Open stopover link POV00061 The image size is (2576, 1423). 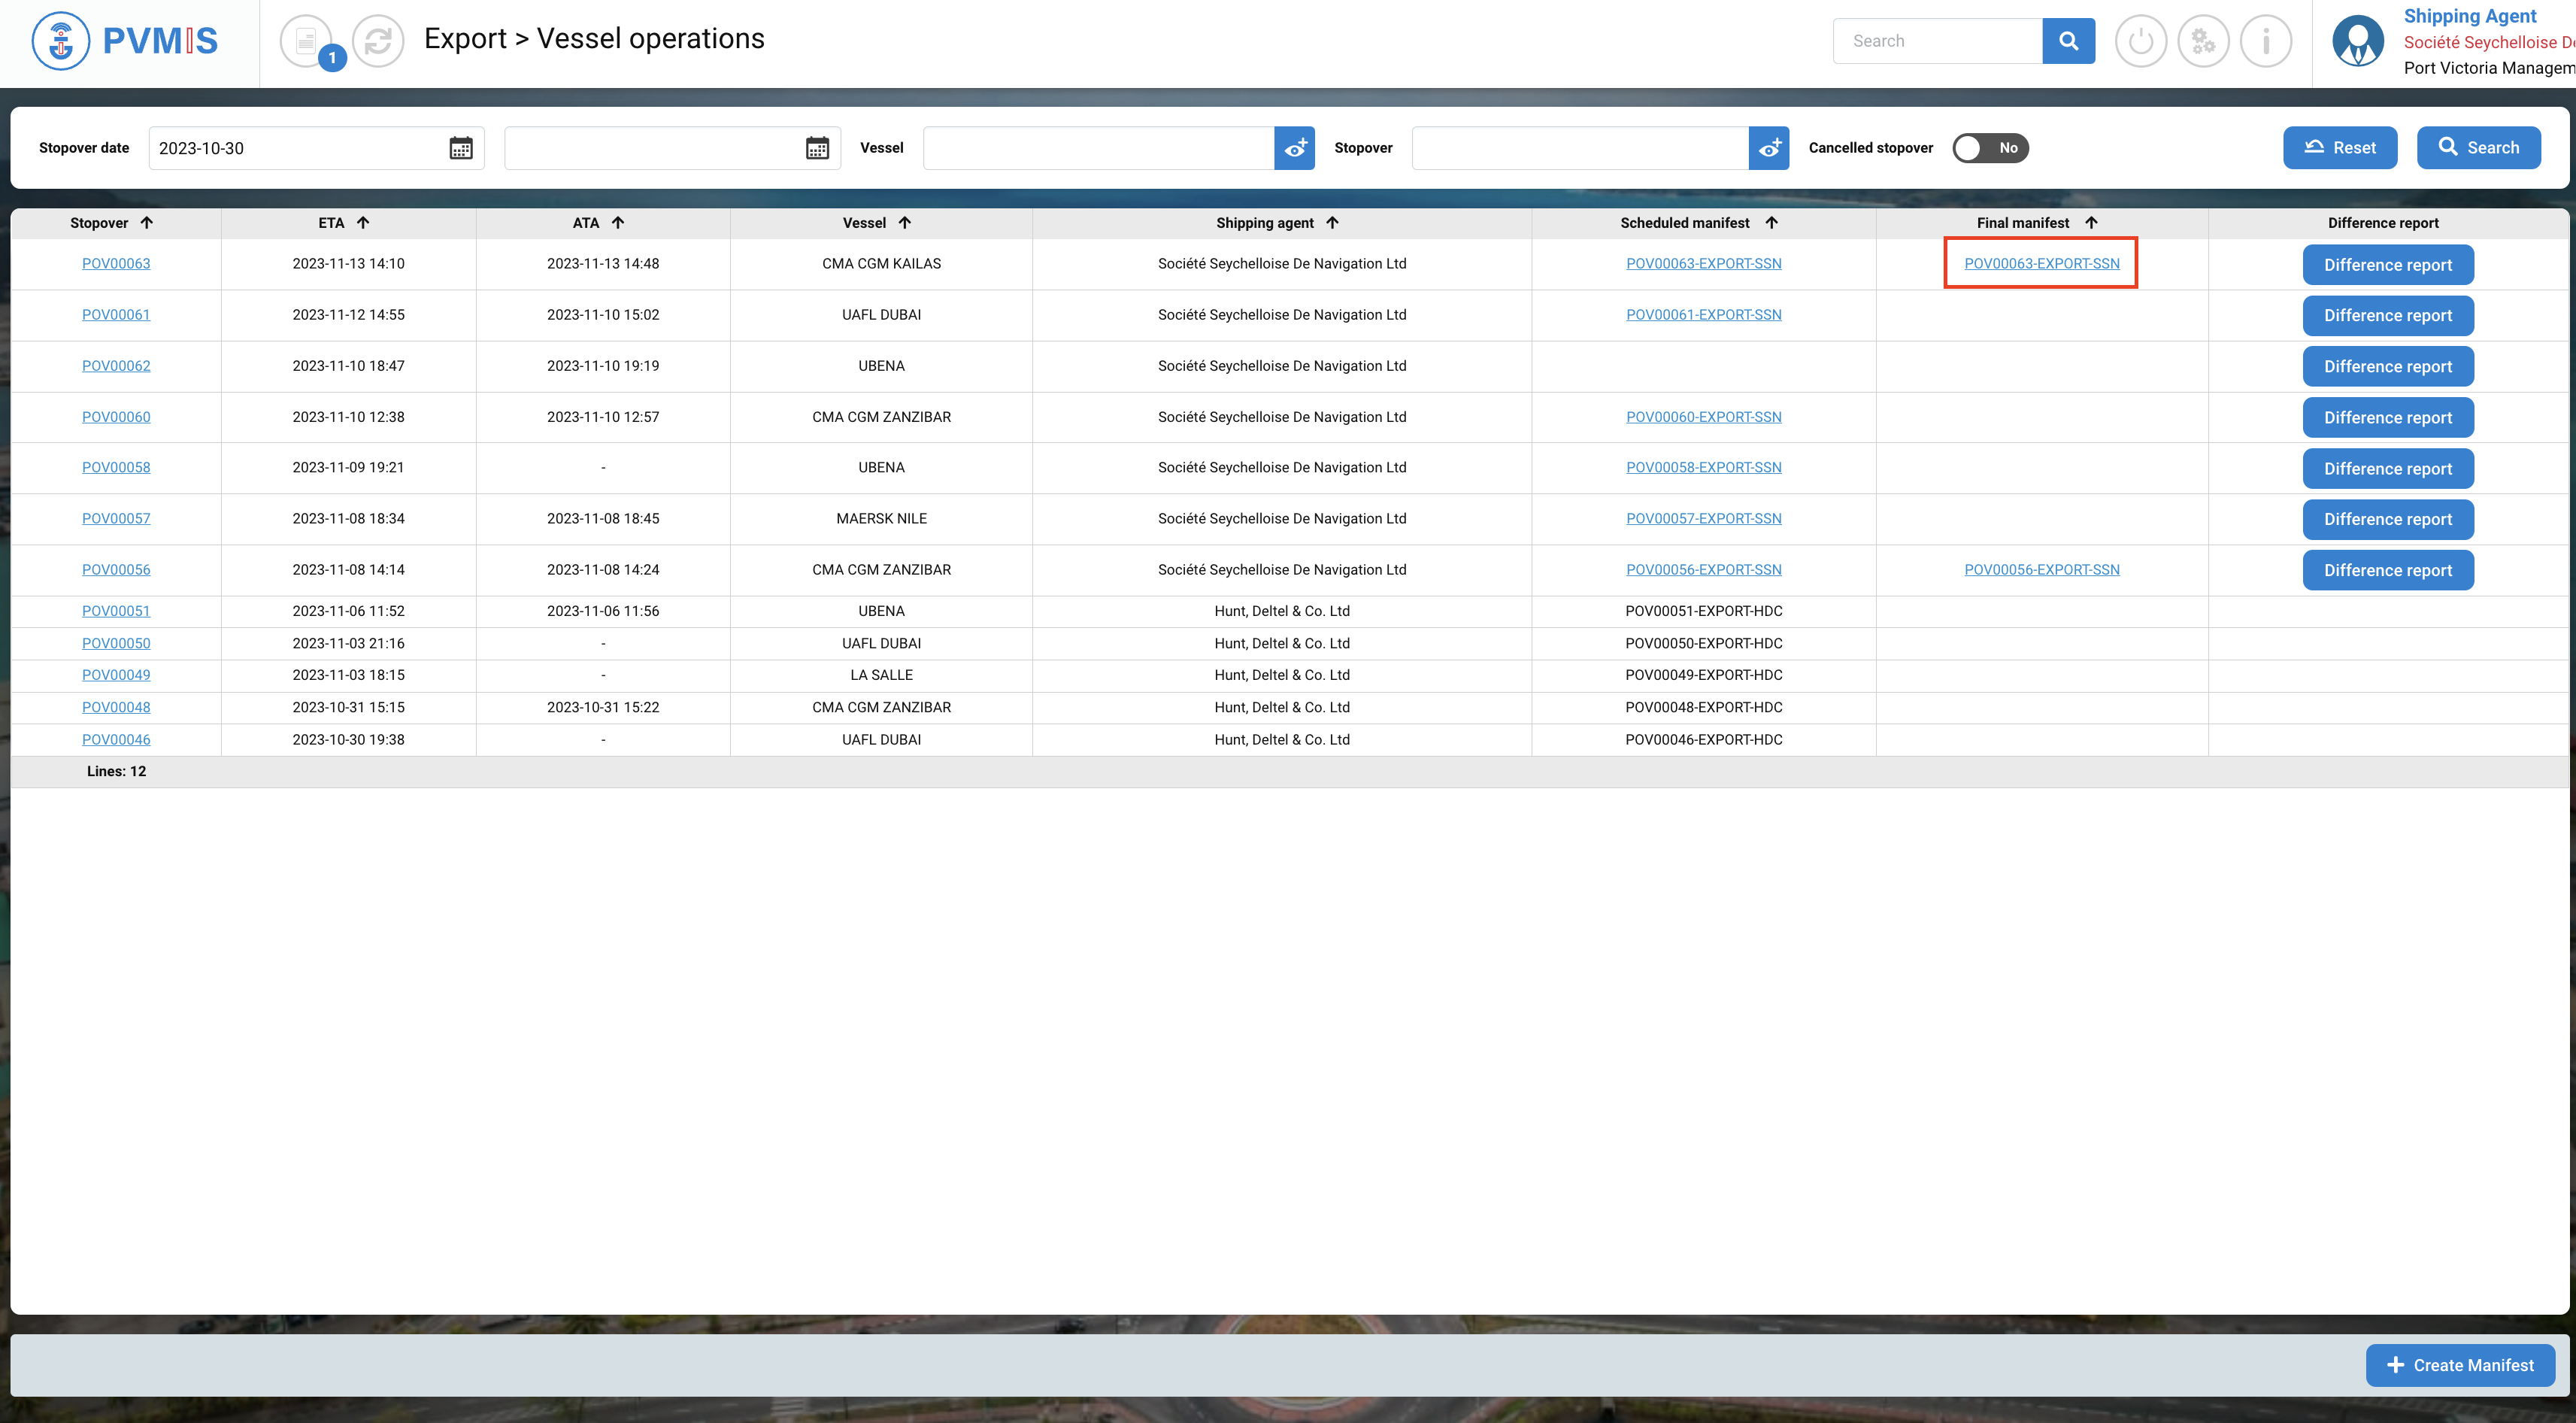pos(116,315)
